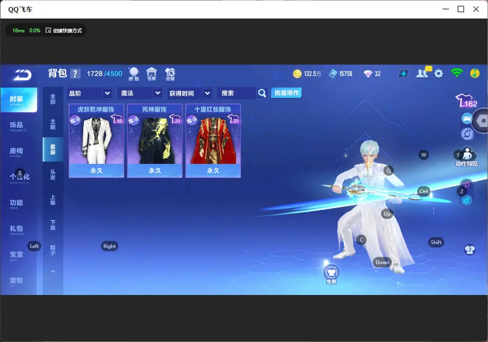Click the hexagon nut floating button

(481, 121)
